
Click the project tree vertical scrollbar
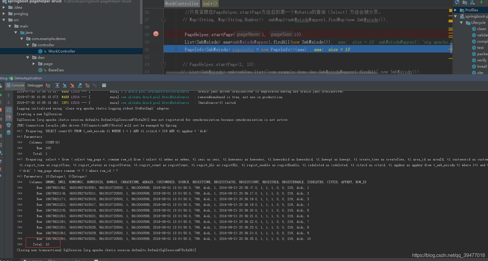[x=141, y=12]
